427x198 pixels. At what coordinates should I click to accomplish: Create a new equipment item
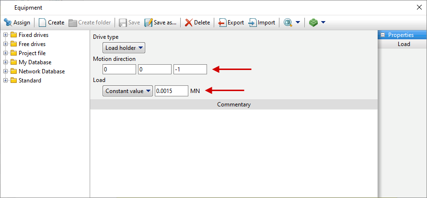point(51,23)
